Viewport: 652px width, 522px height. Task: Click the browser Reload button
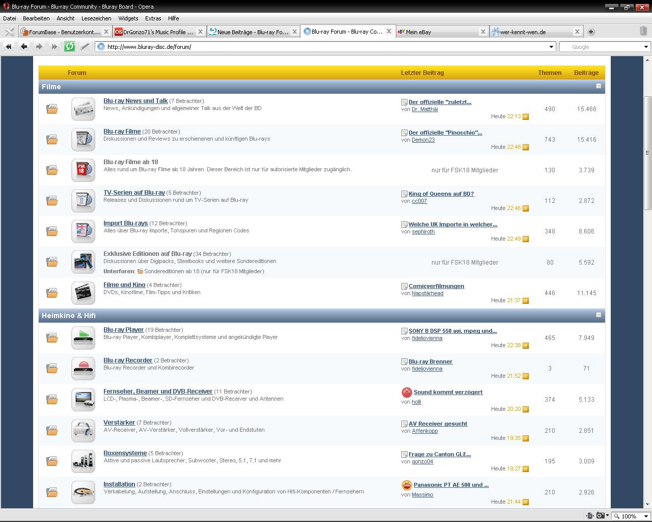click(x=69, y=46)
